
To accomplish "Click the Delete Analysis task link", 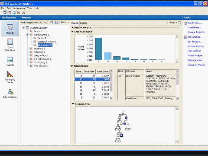I will (x=195, y=60).
